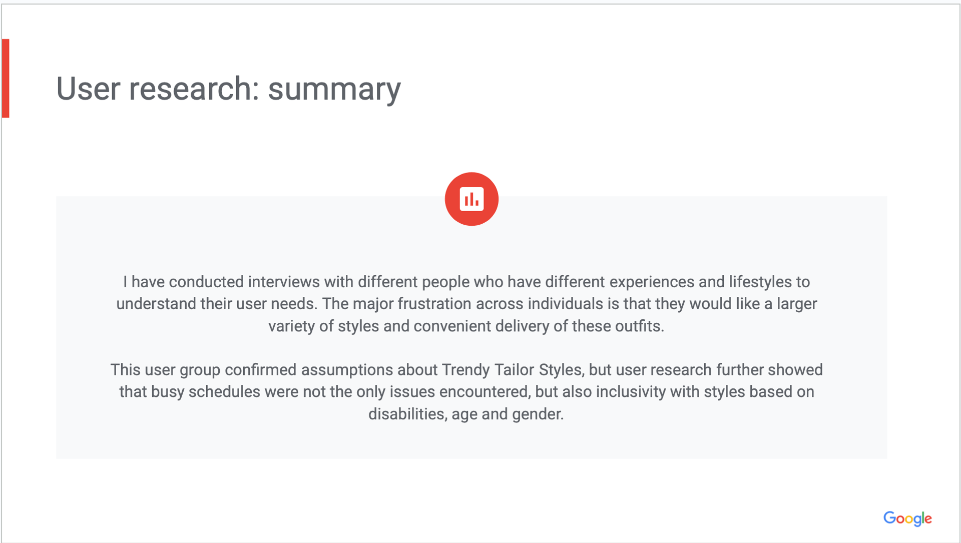Screen dimensions: 961x543
Task: Click the red e in Google logo
Action: click(928, 519)
